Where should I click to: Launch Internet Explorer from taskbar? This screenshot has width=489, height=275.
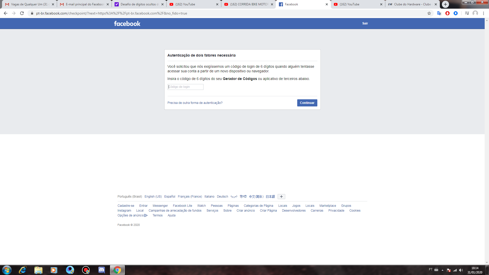(x=23, y=270)
